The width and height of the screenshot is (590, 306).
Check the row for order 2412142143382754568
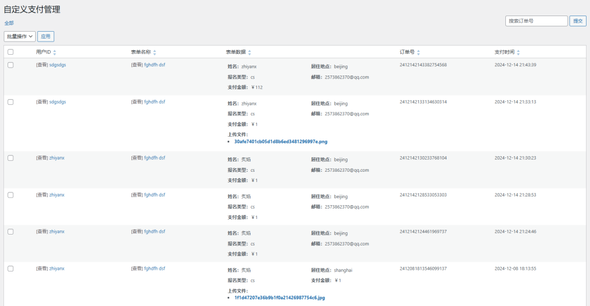10,65
